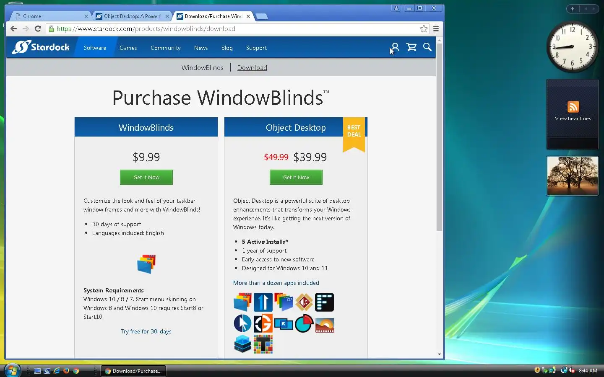
Task: Click the network tray icon
Action: tap(564, 370)
